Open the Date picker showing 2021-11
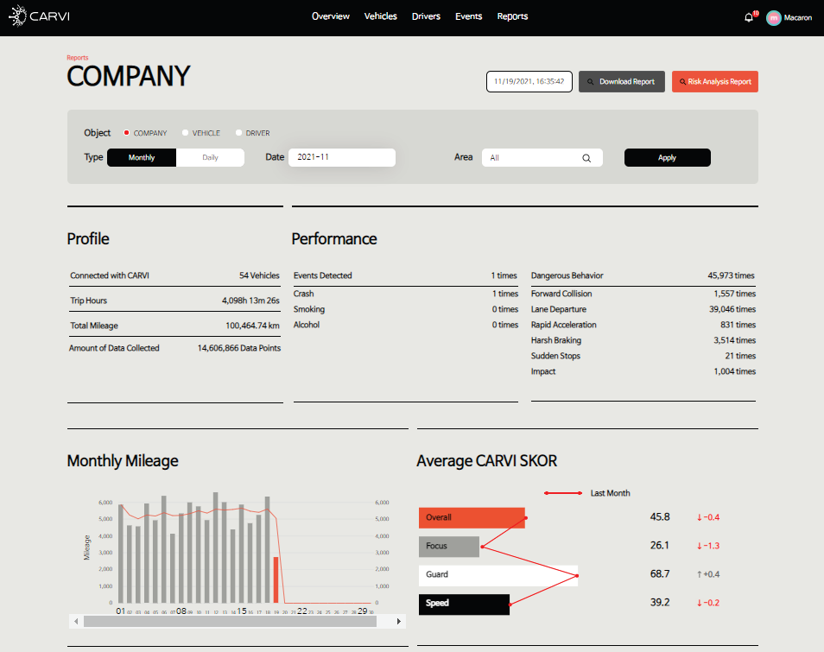Image resolution: width=824 pixels, height=652 pixels. click(x=341, y=157)
